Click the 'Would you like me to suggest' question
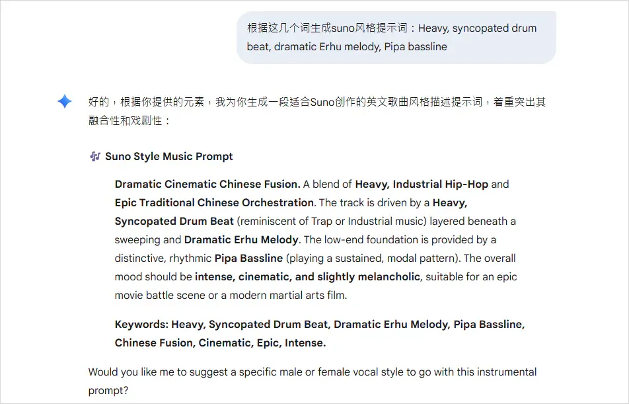This screenshot has height=404, width=629. point(313,381)
